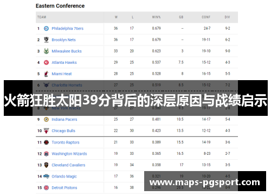Click the 8-23 conference record for Washington Wizards
This screenshot has width=271, height=196.
207,154
